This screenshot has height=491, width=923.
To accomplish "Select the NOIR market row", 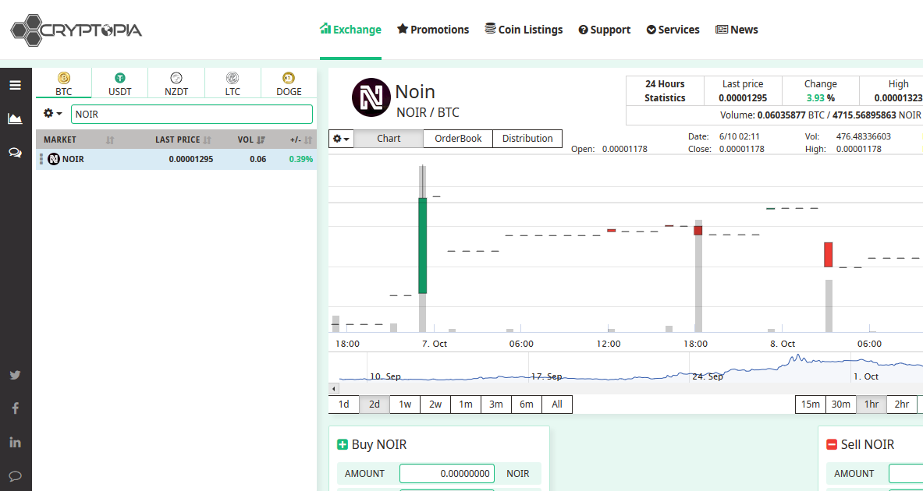I will [176, 159].
